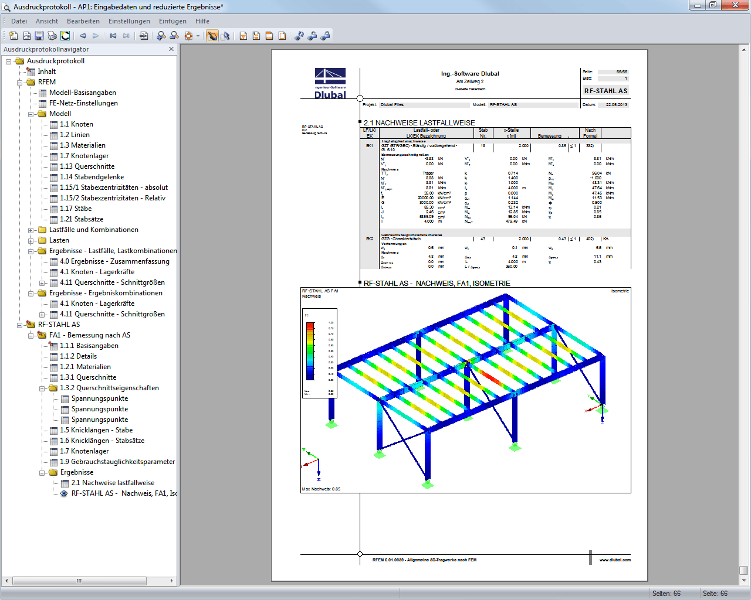Click the first blue link tool icon
751x600 pixels.
click(x=299, y=36)
